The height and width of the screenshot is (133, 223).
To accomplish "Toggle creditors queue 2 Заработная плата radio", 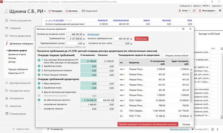I will [x=39, y=88].
